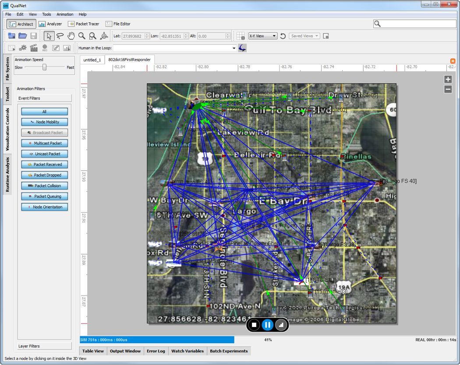Switch to the Analyzer component
This screenshot has height=365, width=460.
tap(50, 24)
